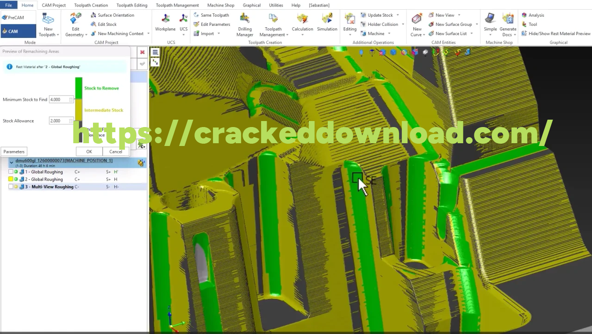Screen dimensions: 592x334
Task: Expand Holder Collision dropdown
Action: (403, 24)
